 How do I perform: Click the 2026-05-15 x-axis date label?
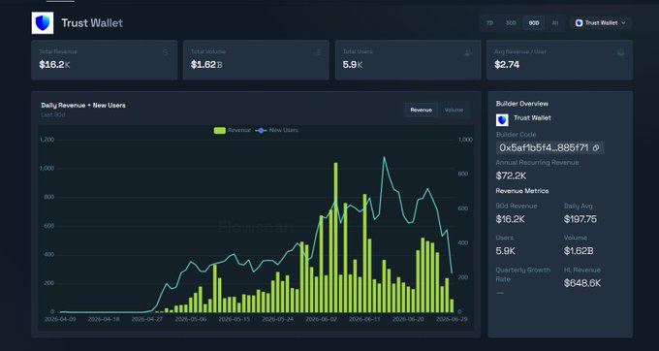click(234, 319)
